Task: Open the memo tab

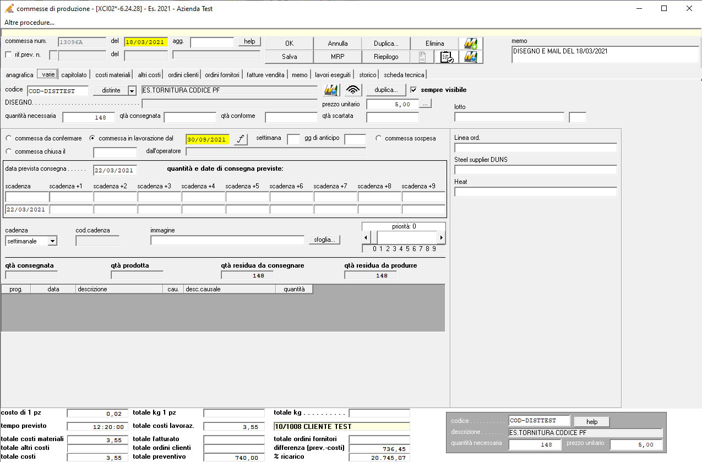Action: [x=300, y=75]
